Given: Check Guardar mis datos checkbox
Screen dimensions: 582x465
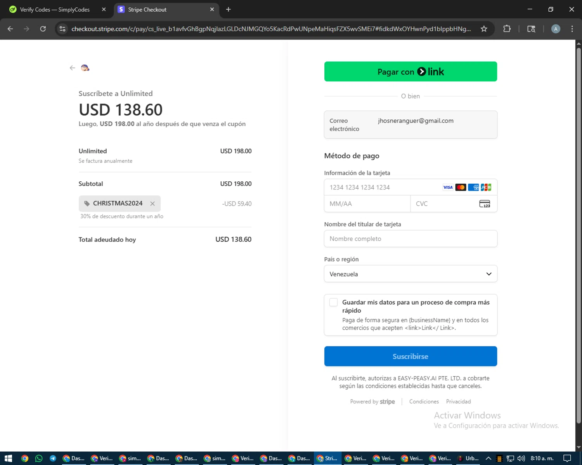Looking at the screenshot, I should pyautogui.click(x=333, y=302).
